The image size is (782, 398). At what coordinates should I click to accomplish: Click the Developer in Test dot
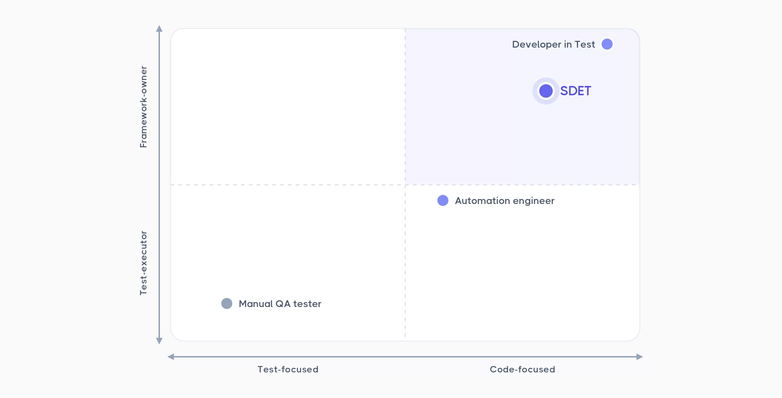(x=607, y=44)
